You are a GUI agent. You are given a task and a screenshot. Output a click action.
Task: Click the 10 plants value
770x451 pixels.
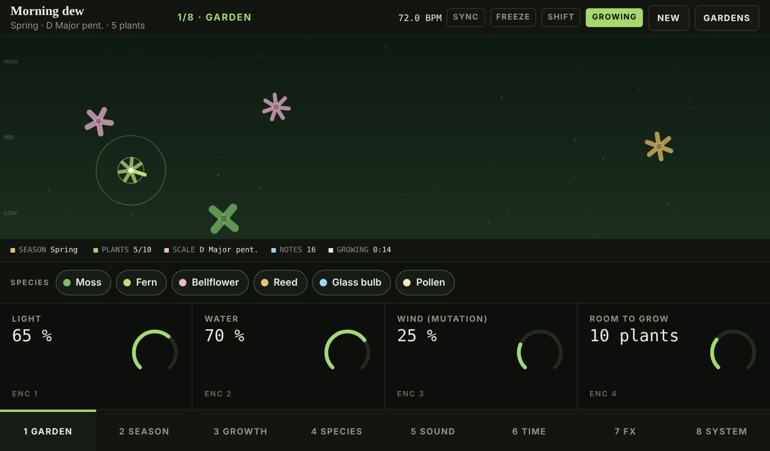[634, 336]
